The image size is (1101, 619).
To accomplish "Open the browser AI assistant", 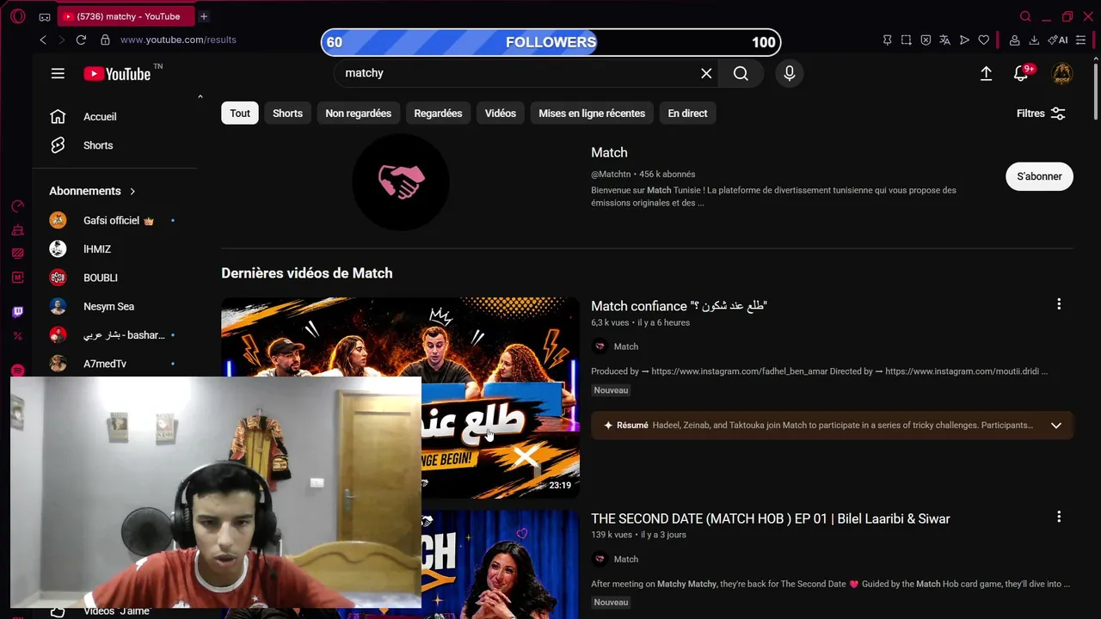I will [x=1058, y=40].
